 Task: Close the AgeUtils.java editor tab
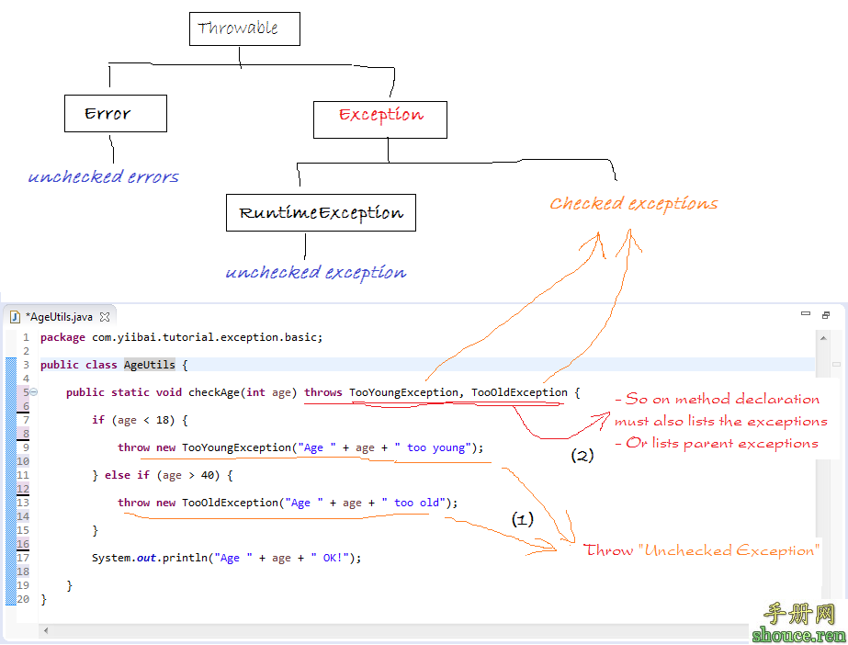pos(105,317)
